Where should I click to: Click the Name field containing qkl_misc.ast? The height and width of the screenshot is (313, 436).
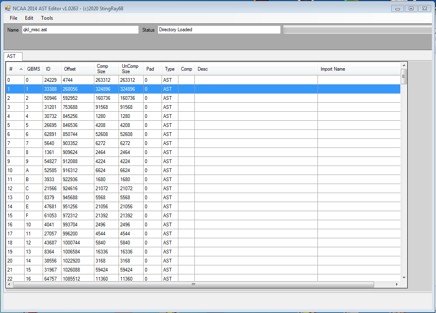[80, 30]
